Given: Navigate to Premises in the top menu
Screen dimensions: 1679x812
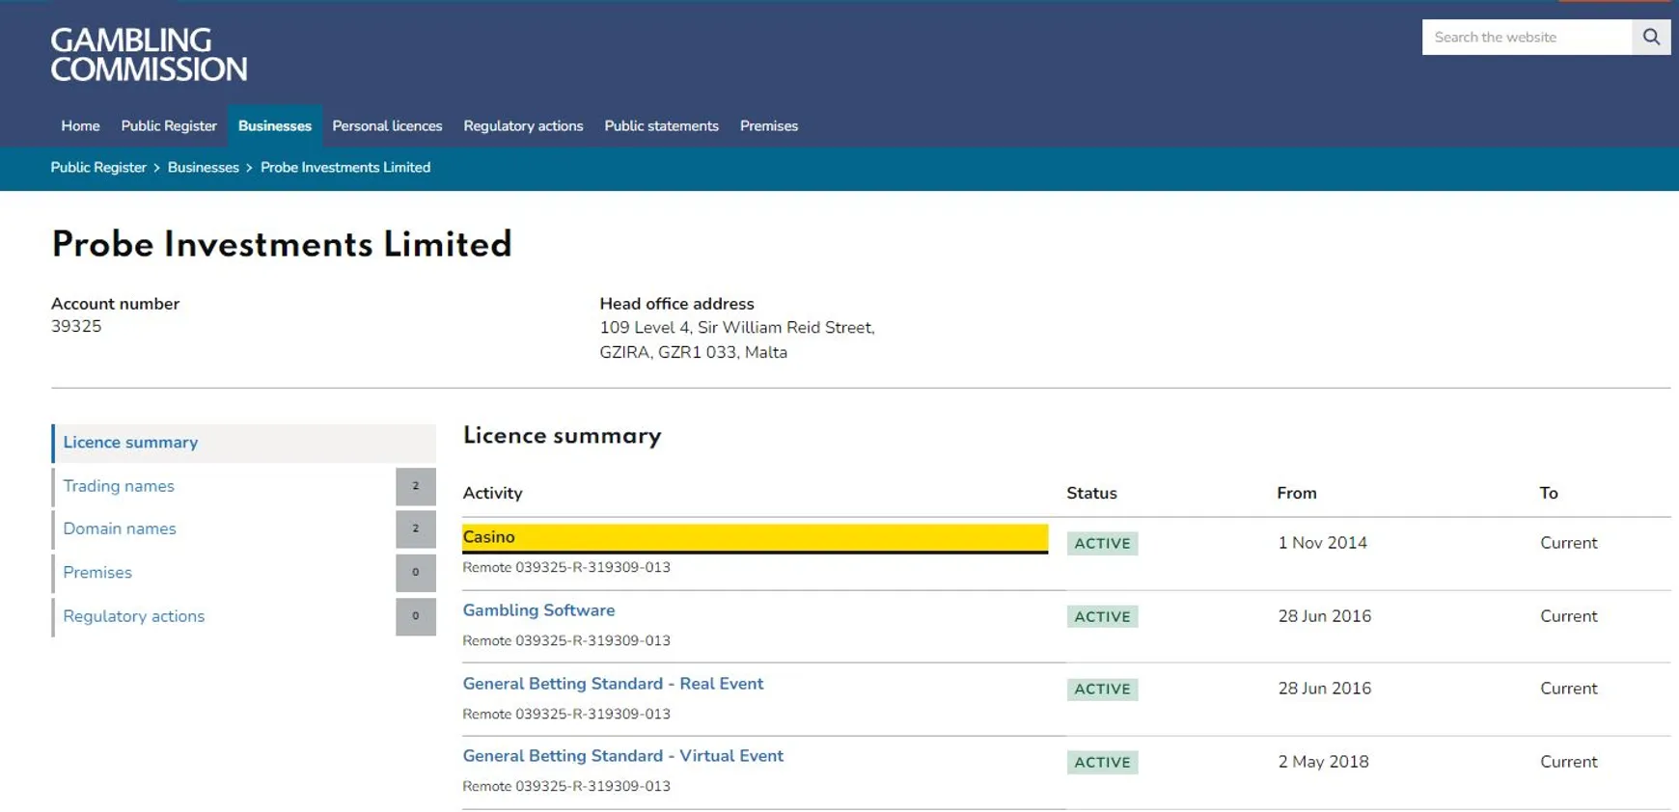Looking at the screenshot, I should [769, 126].
